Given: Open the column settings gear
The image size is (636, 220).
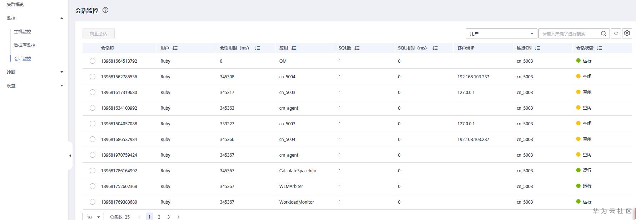Looking at the screenshot, I should coord(627,33).
